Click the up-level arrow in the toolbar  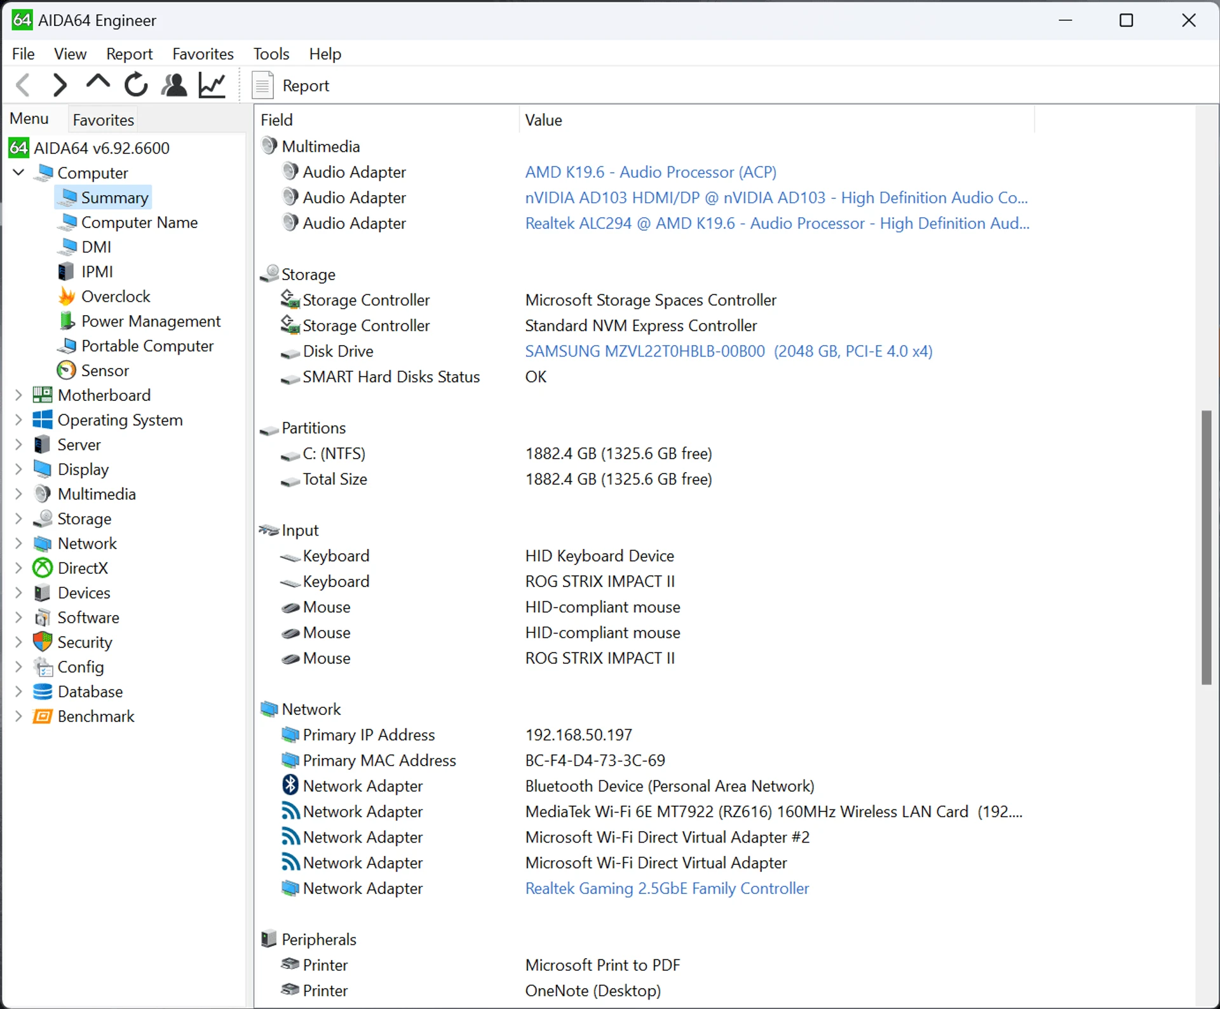coord(98,83)
